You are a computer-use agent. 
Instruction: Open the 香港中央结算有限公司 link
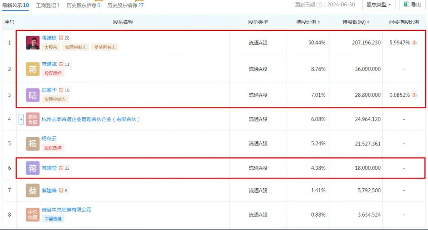[67, 210]
